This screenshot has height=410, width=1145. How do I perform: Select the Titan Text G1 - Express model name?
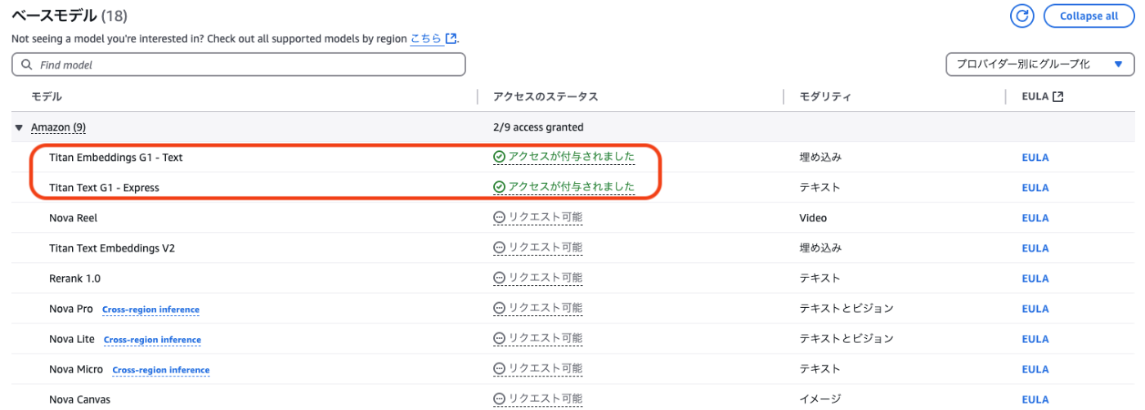(x=104, y=188)
